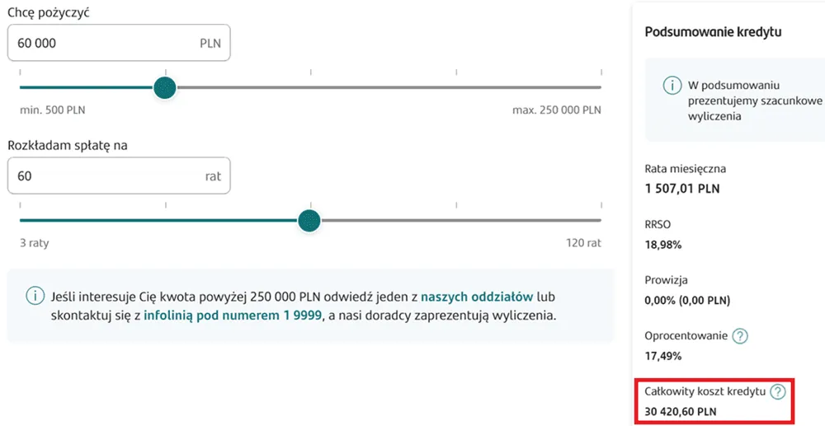The height and width of the screenshot is (426, 825).
Task: Click the gray unfilled part of the amount slider
Action: tap(388, 87)
